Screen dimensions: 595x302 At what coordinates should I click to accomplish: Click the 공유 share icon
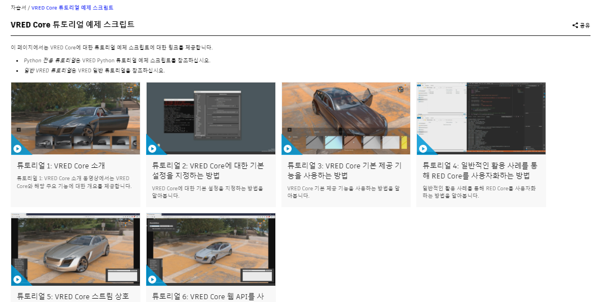pyautogui.click(x=575, y=25)
